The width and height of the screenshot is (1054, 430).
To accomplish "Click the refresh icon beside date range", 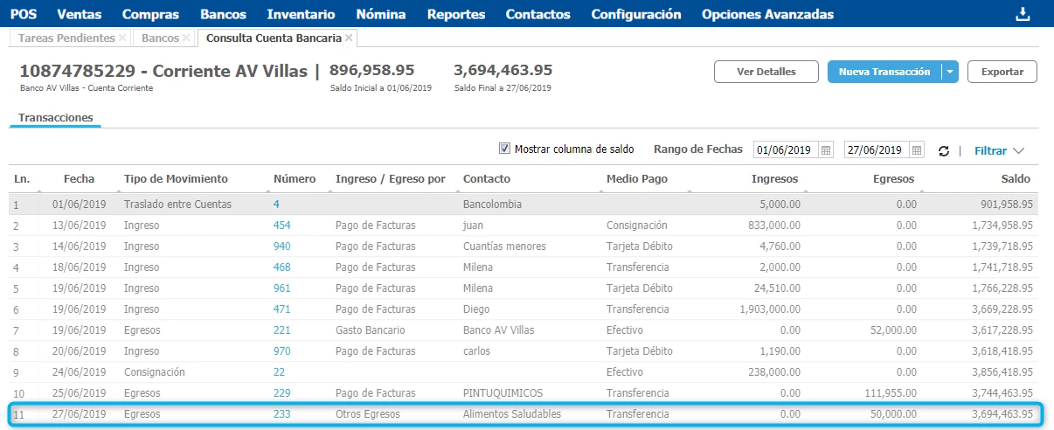I will (x=944, y=151).
